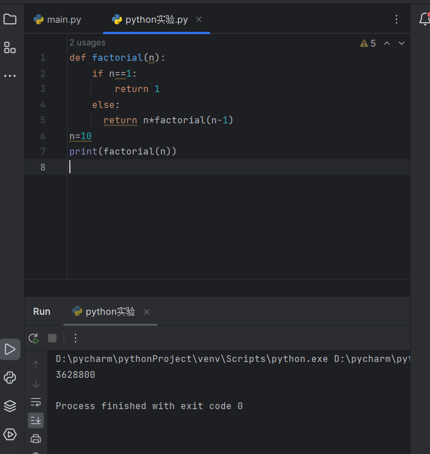Go to previous highlighted problem arrow
The height and width of the screenshot is (454, 430).
[387, 43]
